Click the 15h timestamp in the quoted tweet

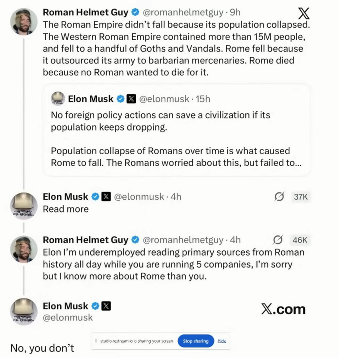coord(204,99)
